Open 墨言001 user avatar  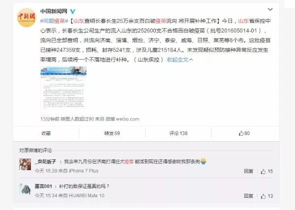pyautogui.click(x=25, y=189)
